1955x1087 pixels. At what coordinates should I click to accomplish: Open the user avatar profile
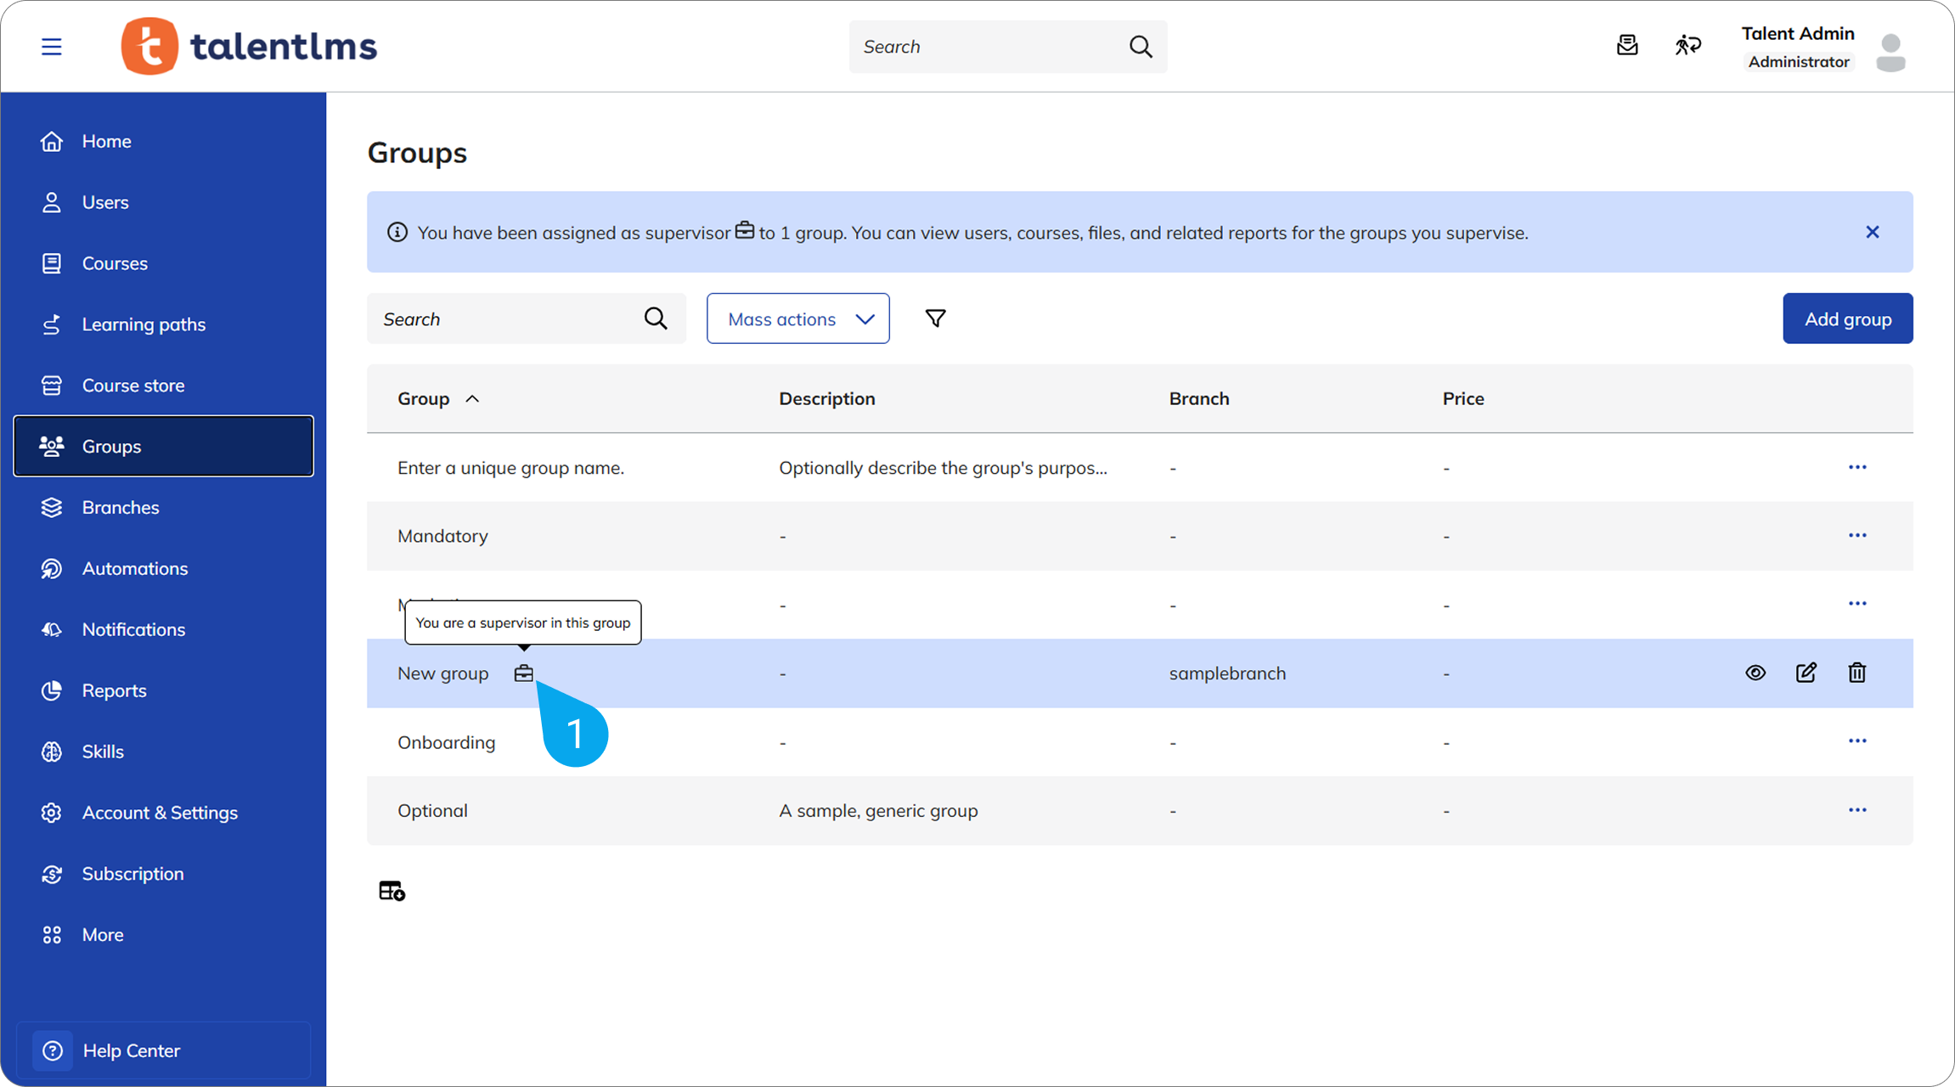tap(1890, 52)
